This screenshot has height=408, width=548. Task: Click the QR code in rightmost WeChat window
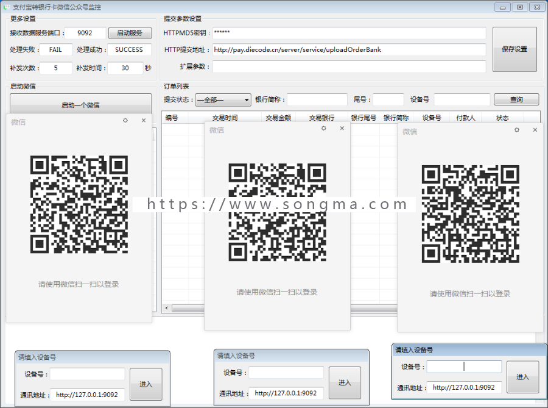coord(471,214)
